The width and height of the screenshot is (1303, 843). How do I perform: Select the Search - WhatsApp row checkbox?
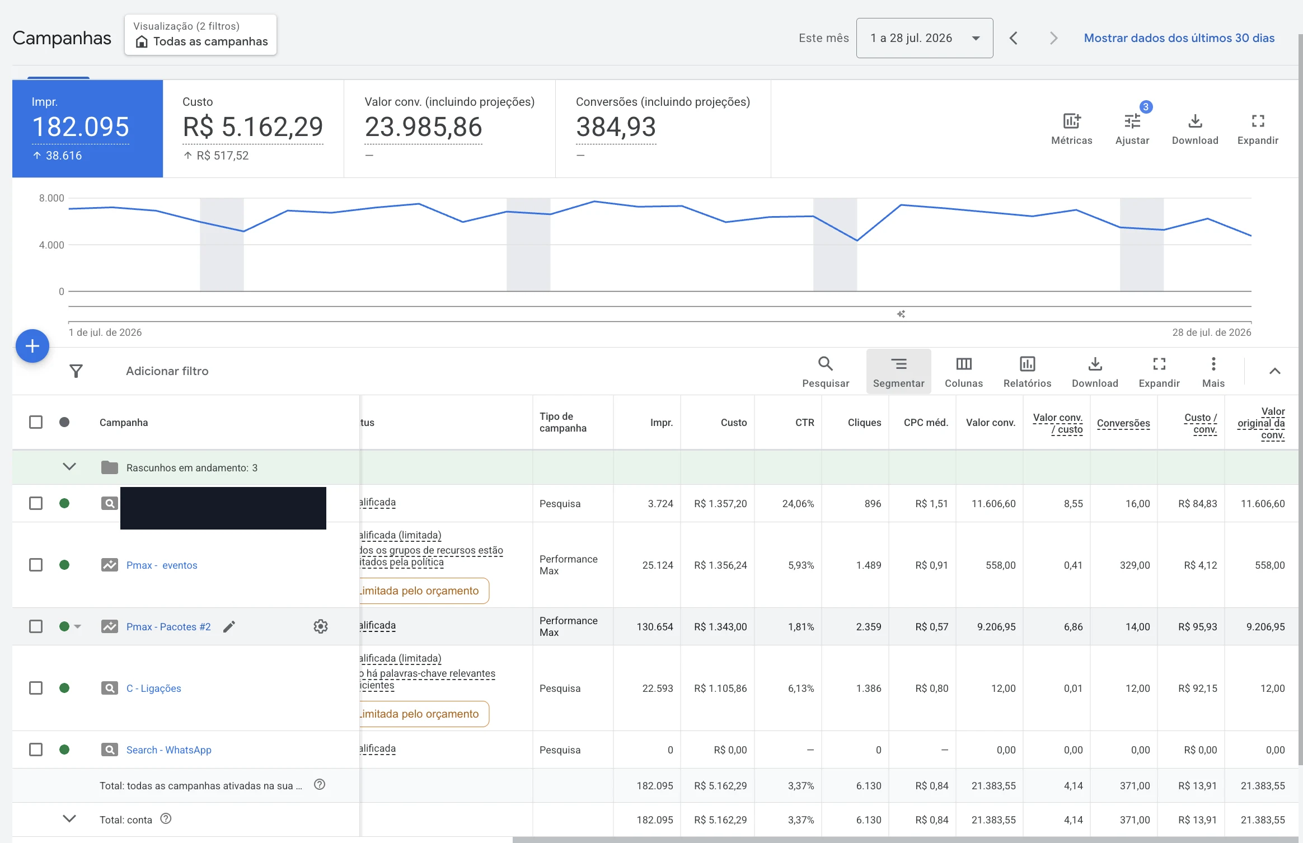coord(36,750)
